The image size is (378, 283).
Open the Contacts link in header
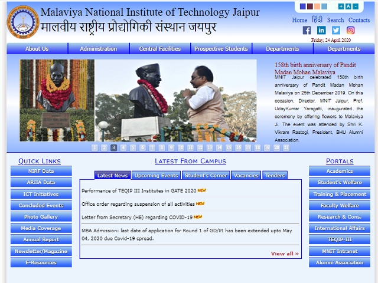[359, 20]
